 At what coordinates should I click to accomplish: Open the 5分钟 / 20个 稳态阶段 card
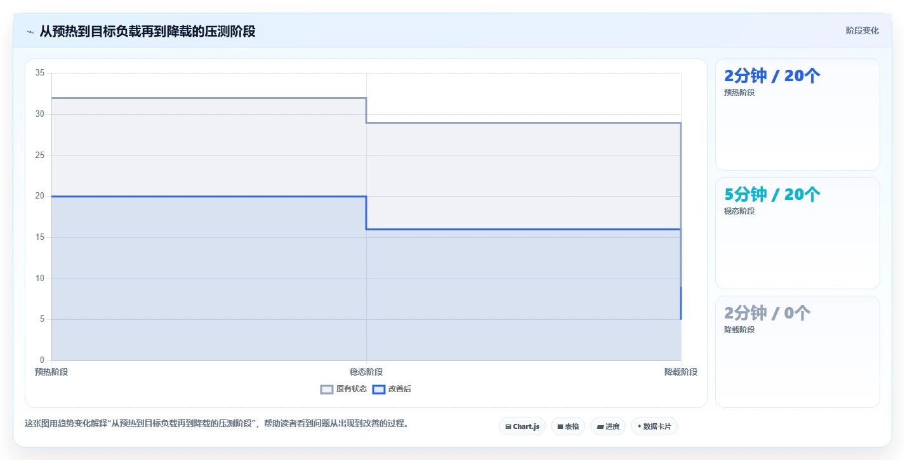point(798,233)
